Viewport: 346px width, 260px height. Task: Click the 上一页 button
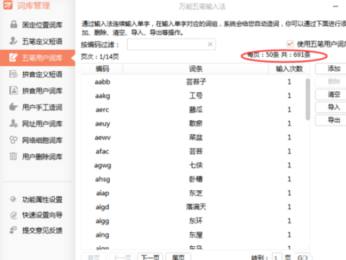click(x=122, y=257)
